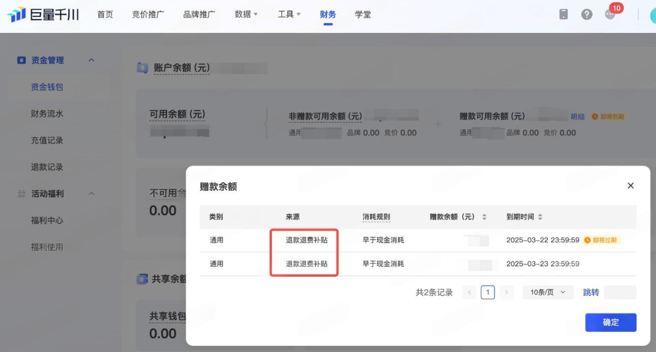Open the mobile app icon in the top bar

[563, 13]
